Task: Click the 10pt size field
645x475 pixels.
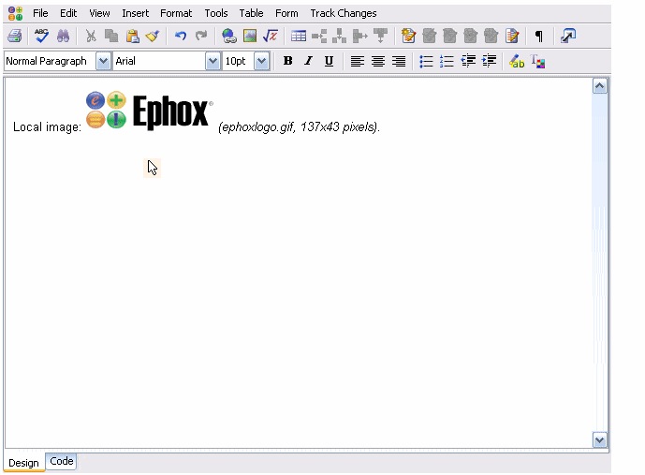Action: tap(239, 61)
